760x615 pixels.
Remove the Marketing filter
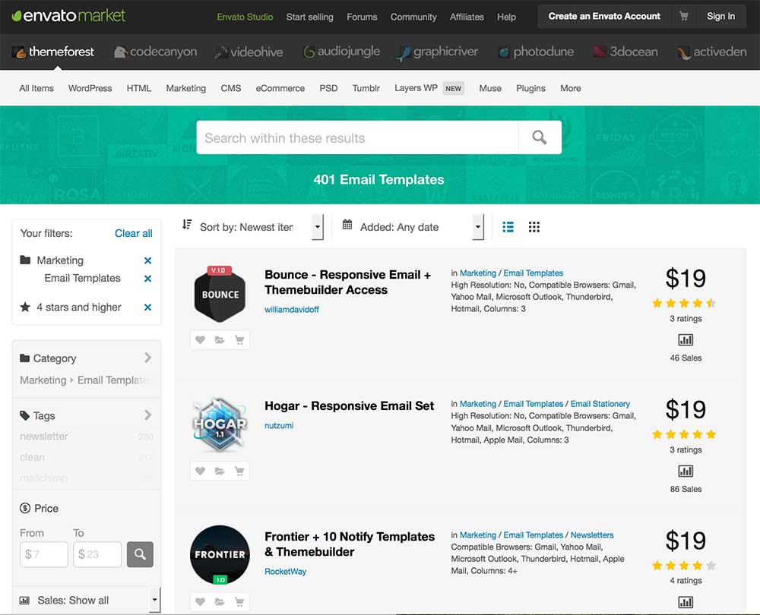pos(148,260)
